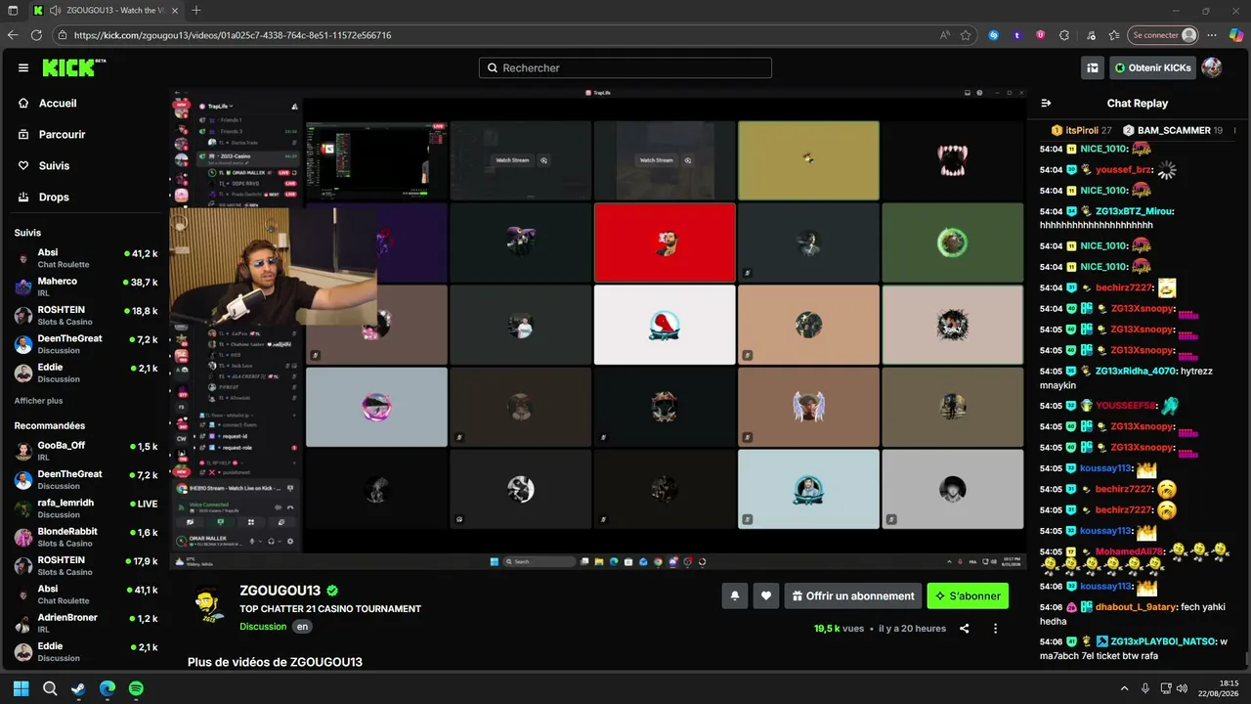The image size is (1251, 704).
Task: Click username dhabout_L_9atary in chat
Action: 1137,607
